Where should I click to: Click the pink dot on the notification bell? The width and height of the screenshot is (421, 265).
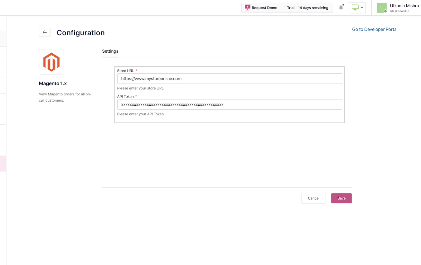[343, 5]
